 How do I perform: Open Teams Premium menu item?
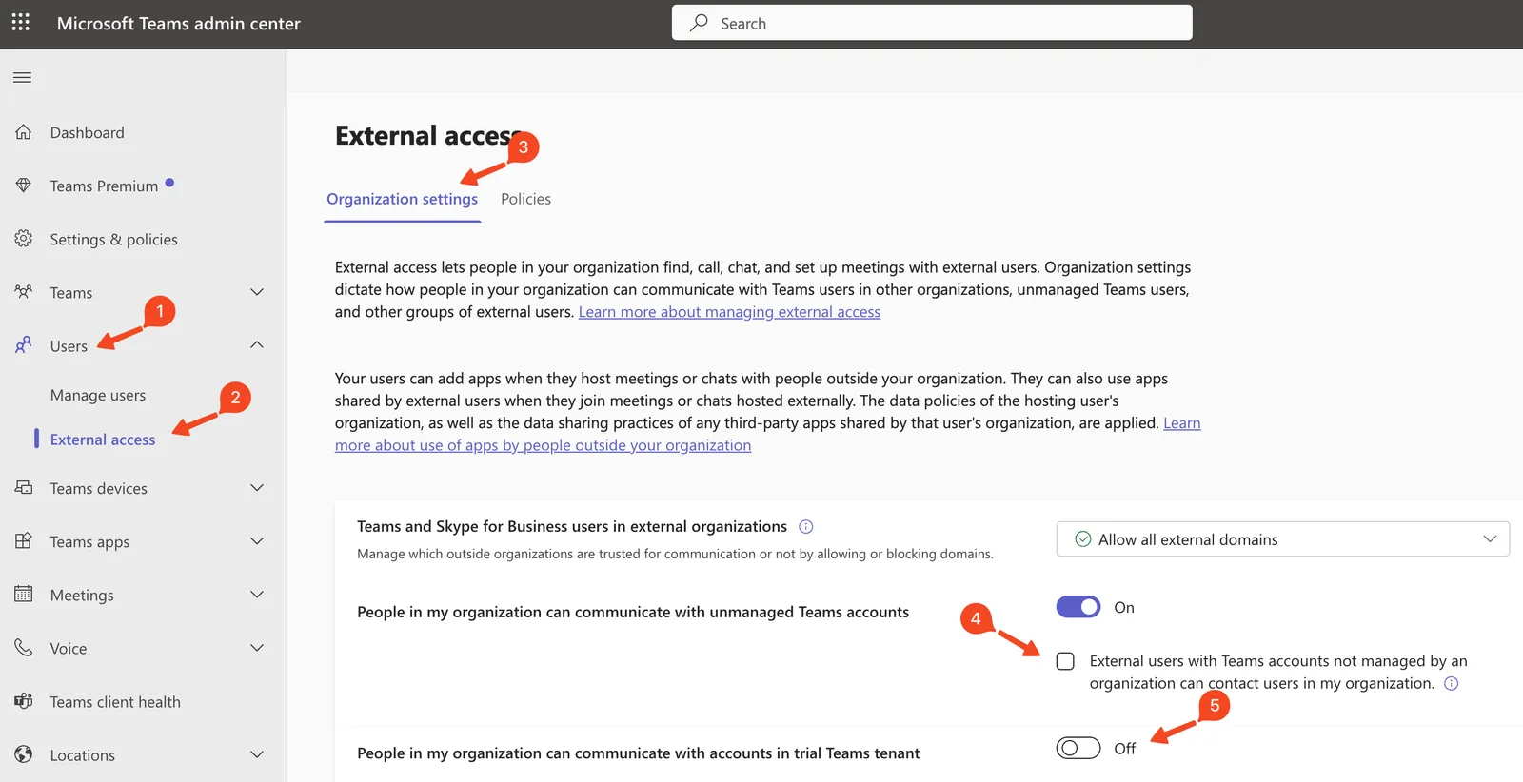pos(104,186)
